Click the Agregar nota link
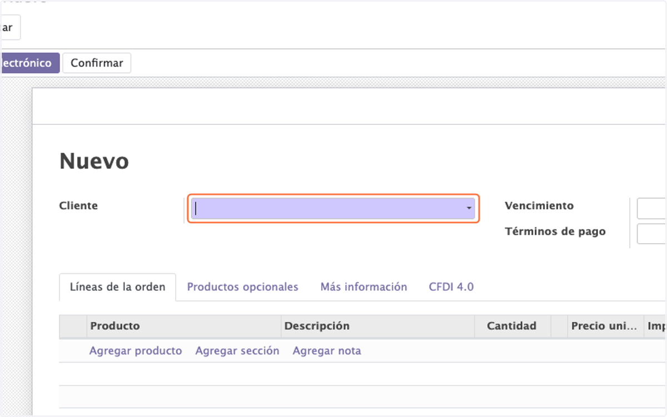This screenshot has width=667, height=417. click(x=327, y=351)
